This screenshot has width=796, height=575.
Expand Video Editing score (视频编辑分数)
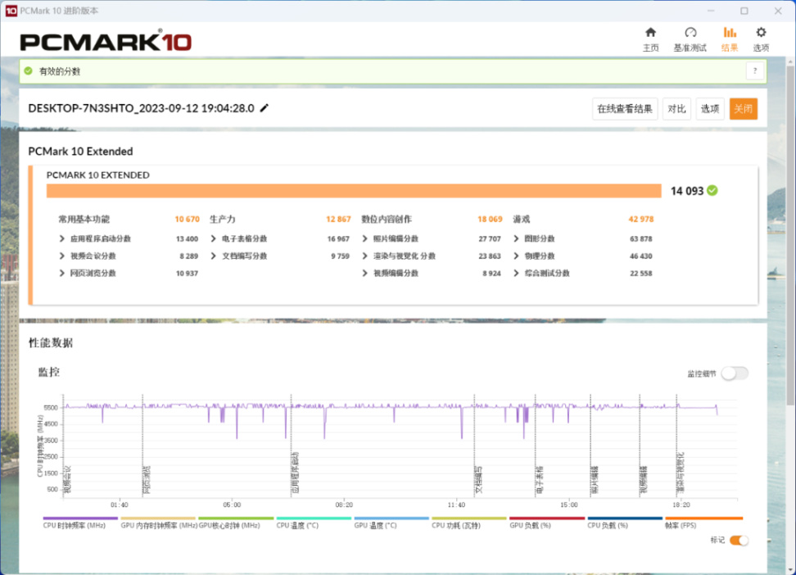tap(364, 274)
